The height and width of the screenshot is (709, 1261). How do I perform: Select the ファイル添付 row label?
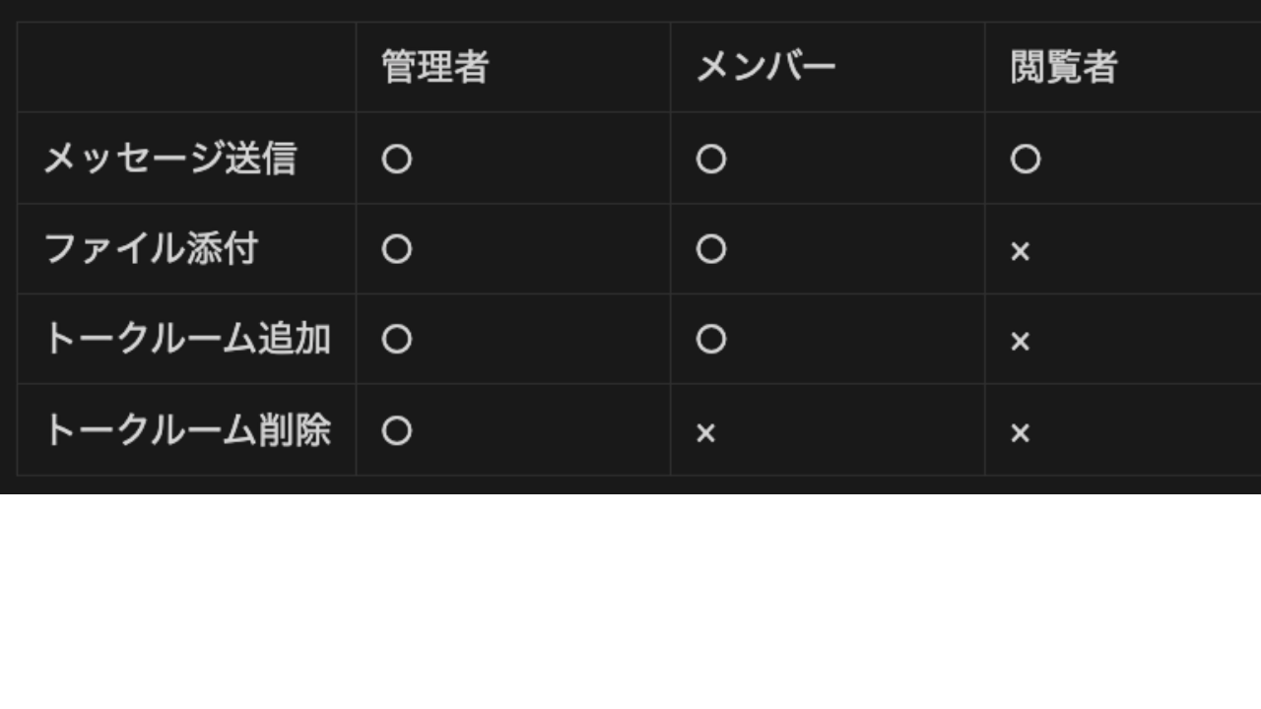[x=151, y=249]
